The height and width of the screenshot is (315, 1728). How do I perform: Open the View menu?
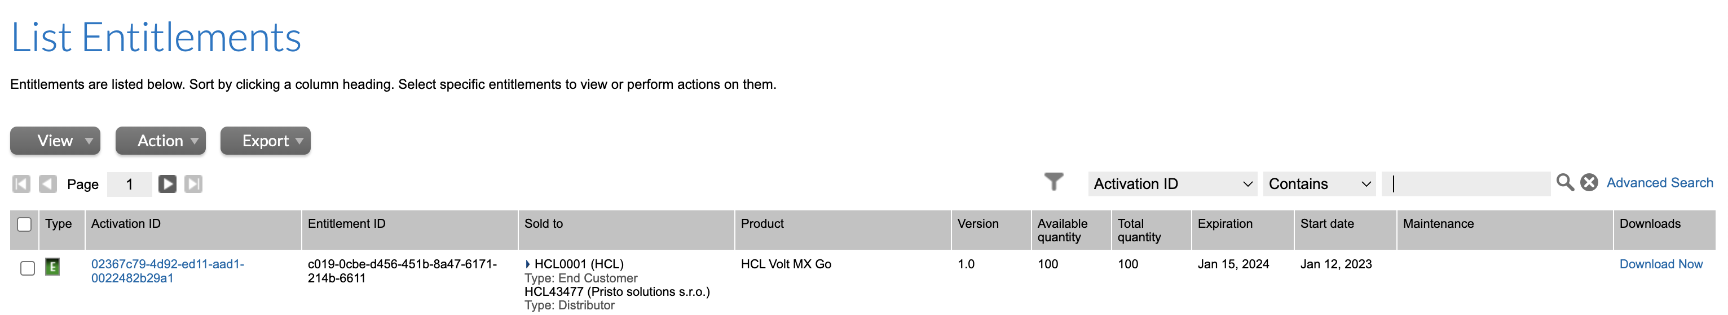click(x=55, y=141)
